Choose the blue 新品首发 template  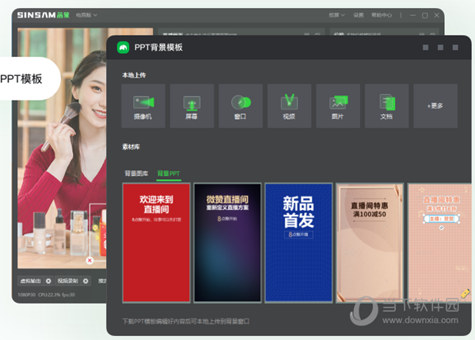[298, 243]
